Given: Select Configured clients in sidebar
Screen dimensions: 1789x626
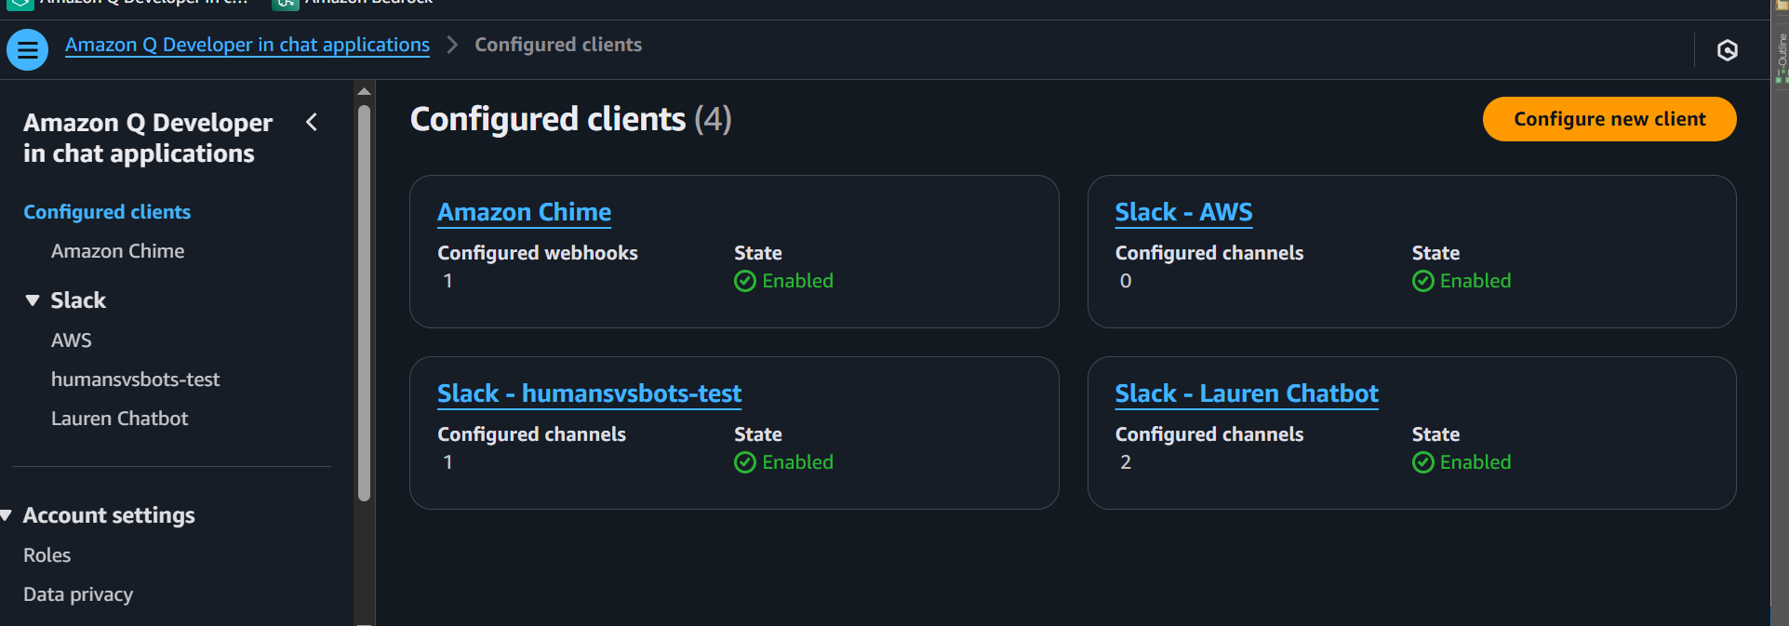Looking at the screenshot, I should (x=107, y=212).
